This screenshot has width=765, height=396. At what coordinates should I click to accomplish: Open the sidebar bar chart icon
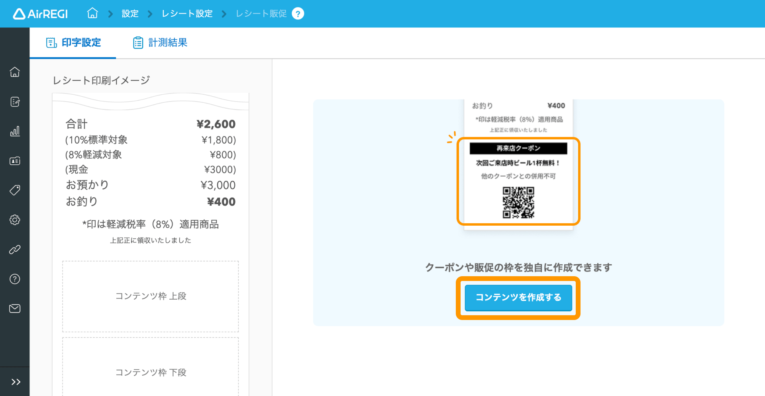(15, 131)
